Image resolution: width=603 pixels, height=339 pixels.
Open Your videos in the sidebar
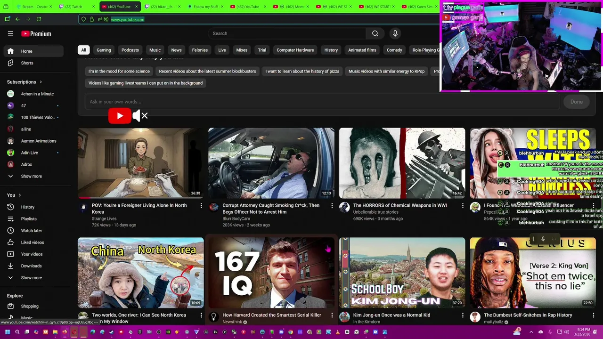[33, 254]
